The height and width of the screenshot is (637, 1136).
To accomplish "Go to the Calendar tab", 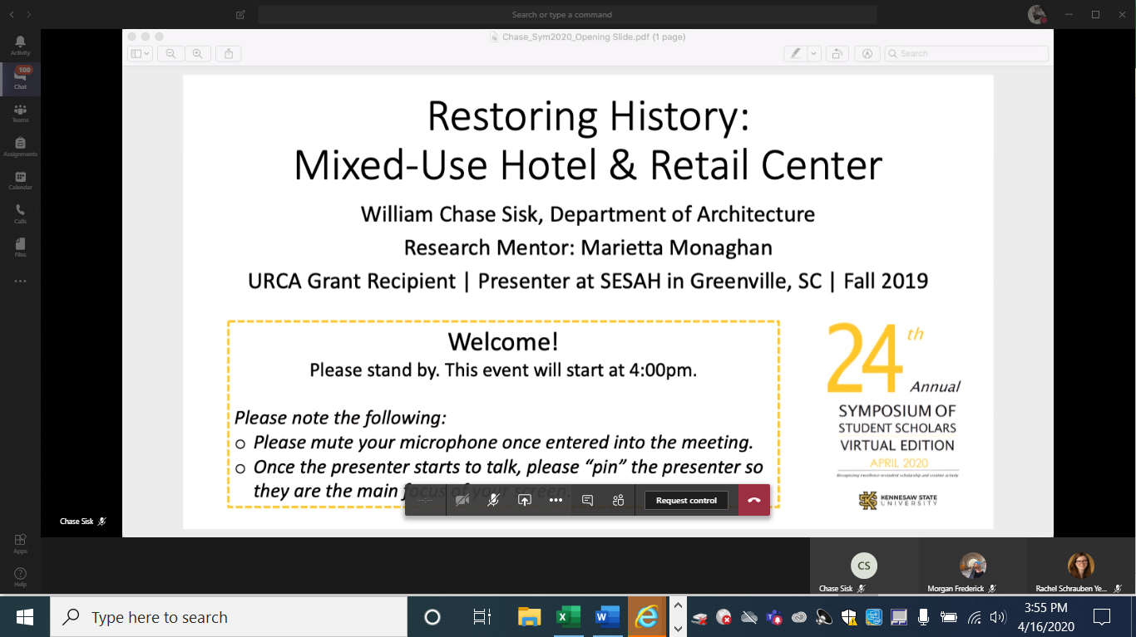I will 20,180.
